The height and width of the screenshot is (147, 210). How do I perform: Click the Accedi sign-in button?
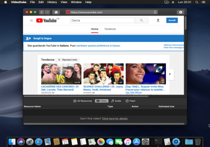coord(172,20)
